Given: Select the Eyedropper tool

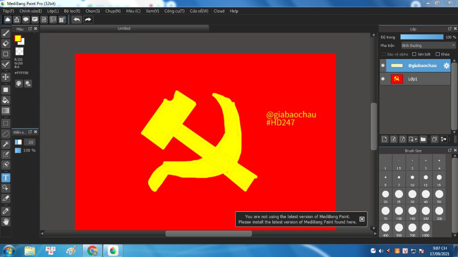Looking at the screenshot, I should tap(5, 211).
